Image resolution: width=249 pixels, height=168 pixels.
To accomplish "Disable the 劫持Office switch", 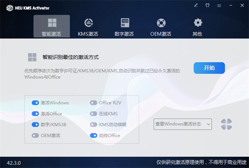I will (x=93, y=136).
